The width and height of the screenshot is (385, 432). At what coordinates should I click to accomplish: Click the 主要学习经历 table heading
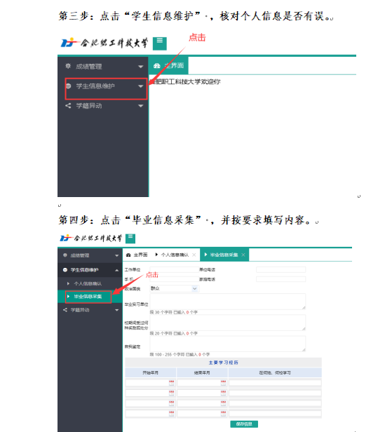(224, 363)
